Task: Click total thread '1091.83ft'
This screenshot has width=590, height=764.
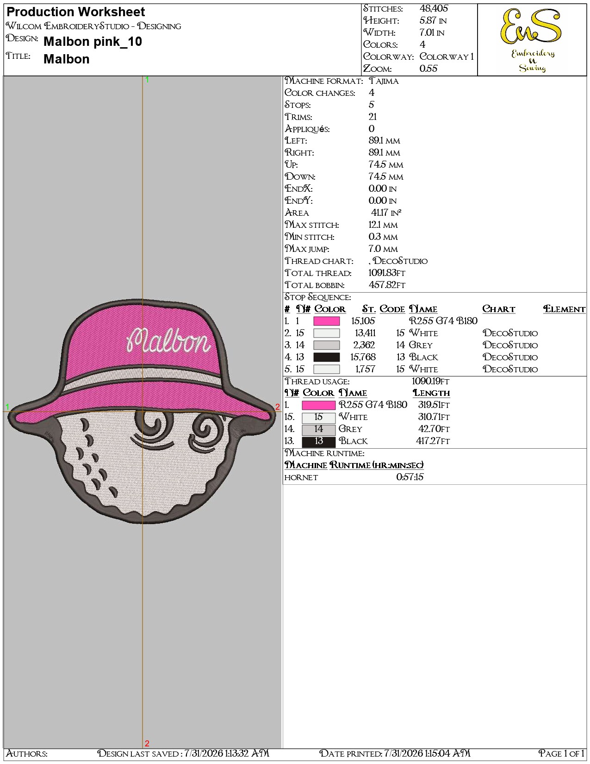Action: (x=387, y=273)
